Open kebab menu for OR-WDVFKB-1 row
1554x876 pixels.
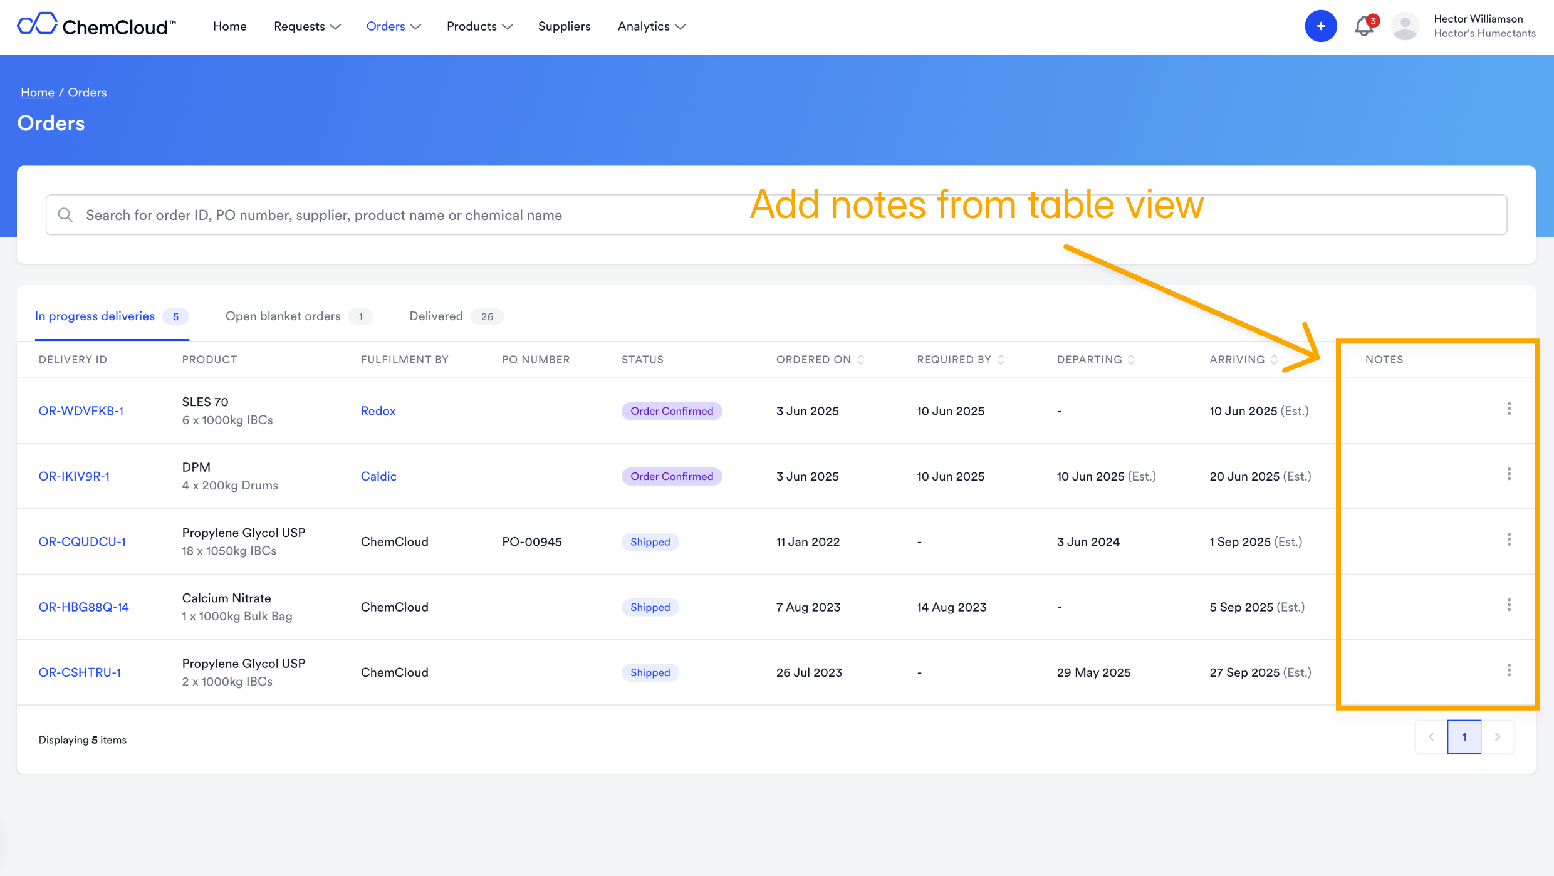tap(1509, 409)
